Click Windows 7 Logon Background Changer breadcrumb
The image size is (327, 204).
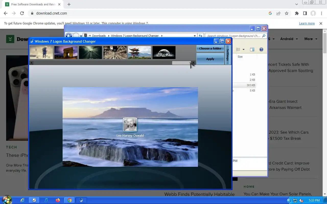tap(135, 36)
